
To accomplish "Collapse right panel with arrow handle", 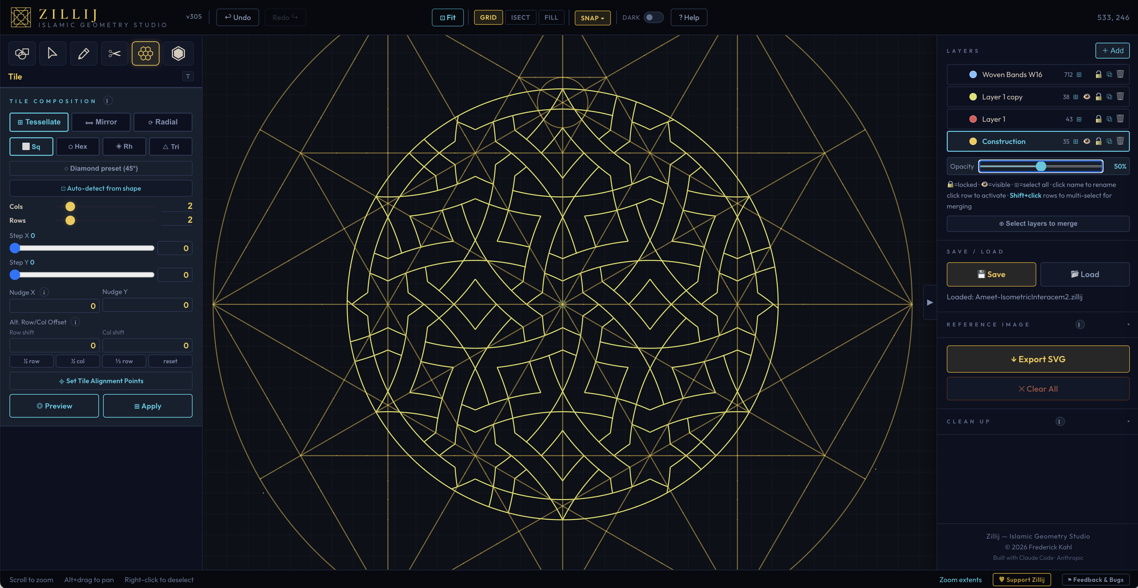I will click(930, 302).
